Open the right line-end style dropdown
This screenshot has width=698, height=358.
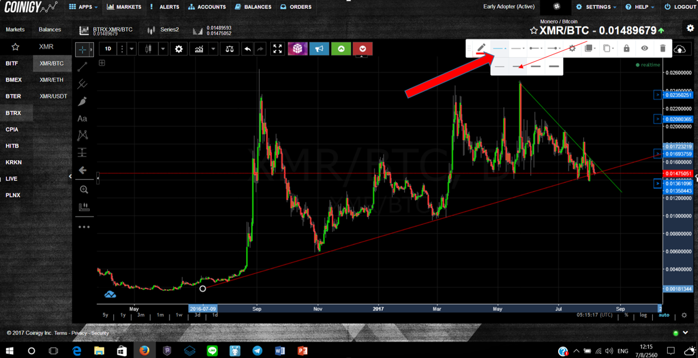click(x=553, y=48)
